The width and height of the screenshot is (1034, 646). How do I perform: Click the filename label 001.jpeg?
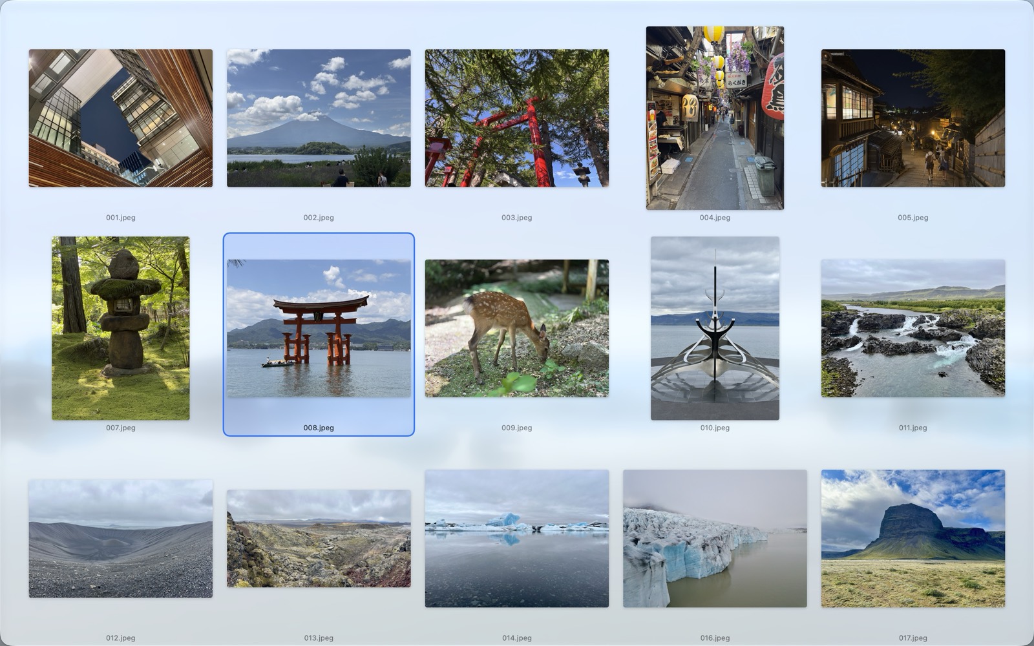(121, 218)
